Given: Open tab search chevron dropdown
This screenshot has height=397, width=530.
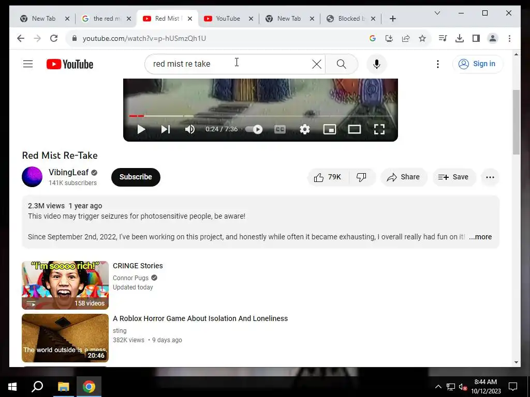Looking at the screenshot, I should pyautogui.click(x=437, y=13).
